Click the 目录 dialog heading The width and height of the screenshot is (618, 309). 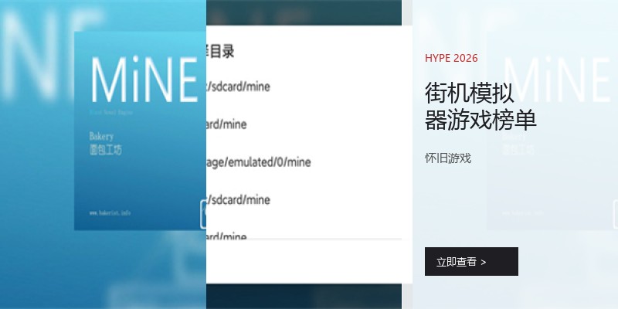[220, 52]
